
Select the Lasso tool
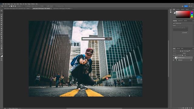(x=2, y=15)
